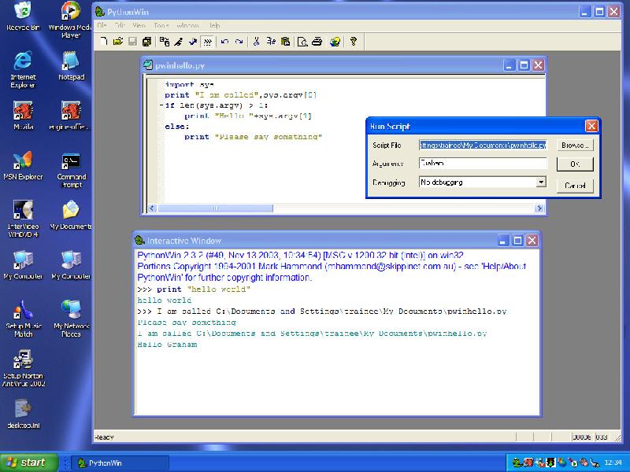Image resolution: width=630 pixels, height=472 pixels.
Task: Select the My Network Places desktop icon
Action: click(x=71, y=319)
